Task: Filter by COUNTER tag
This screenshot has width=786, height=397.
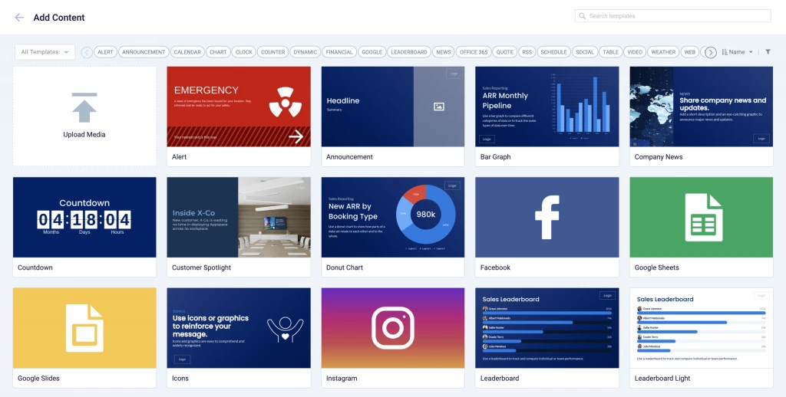Action: coord(272,52)
